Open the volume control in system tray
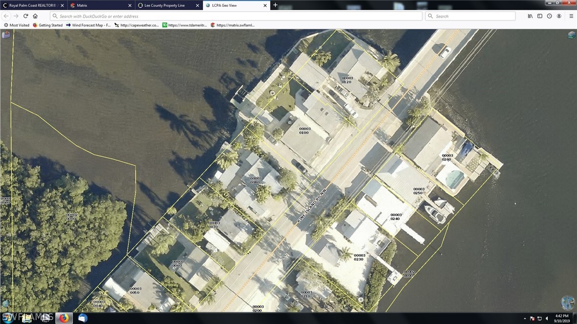The width and height of the screenshot is (577, 324). (547, 319)
